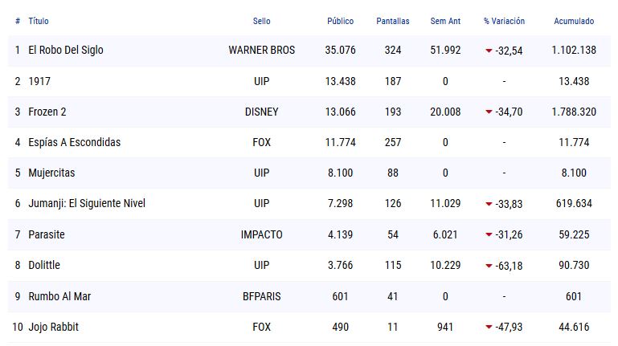Image resolution: width=618 pixels, height=346 pixels.
Task: Select the 1917 movie title
Action: tap(39, 81)
